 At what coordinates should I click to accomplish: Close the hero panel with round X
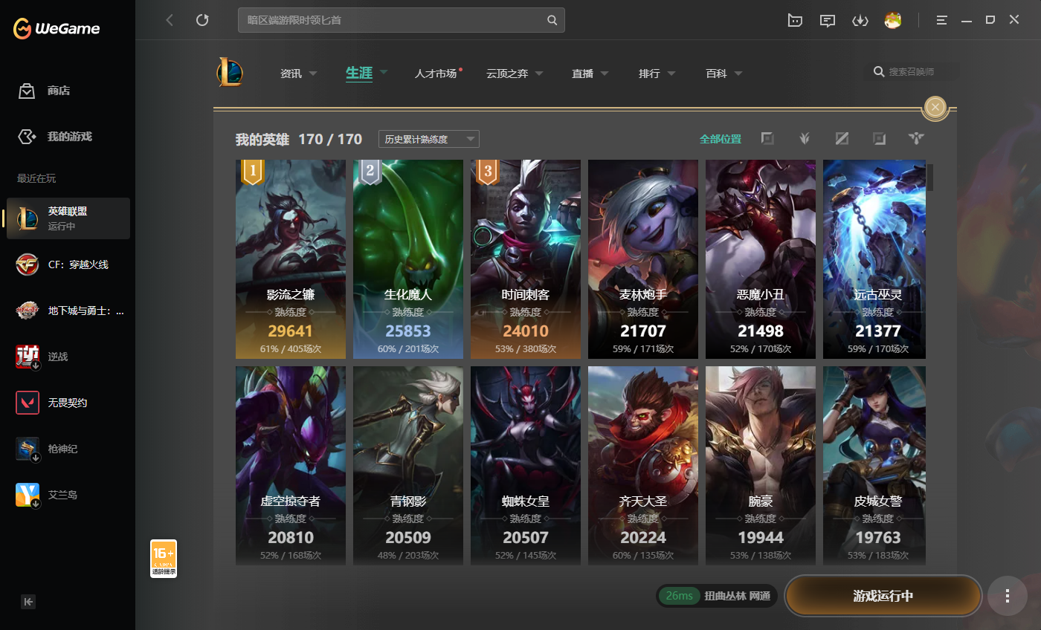[x=935, y=108]
